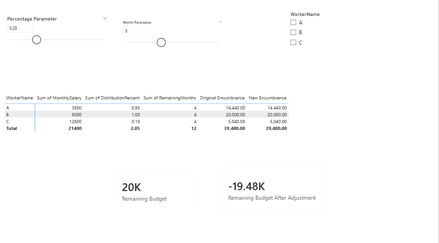This screenshot has height=243, width=439.
Task: Select worker B row name cell
Action: coord(8,114)
